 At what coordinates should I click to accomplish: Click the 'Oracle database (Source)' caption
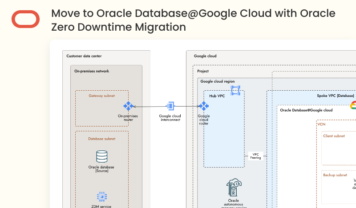[101, 169]
